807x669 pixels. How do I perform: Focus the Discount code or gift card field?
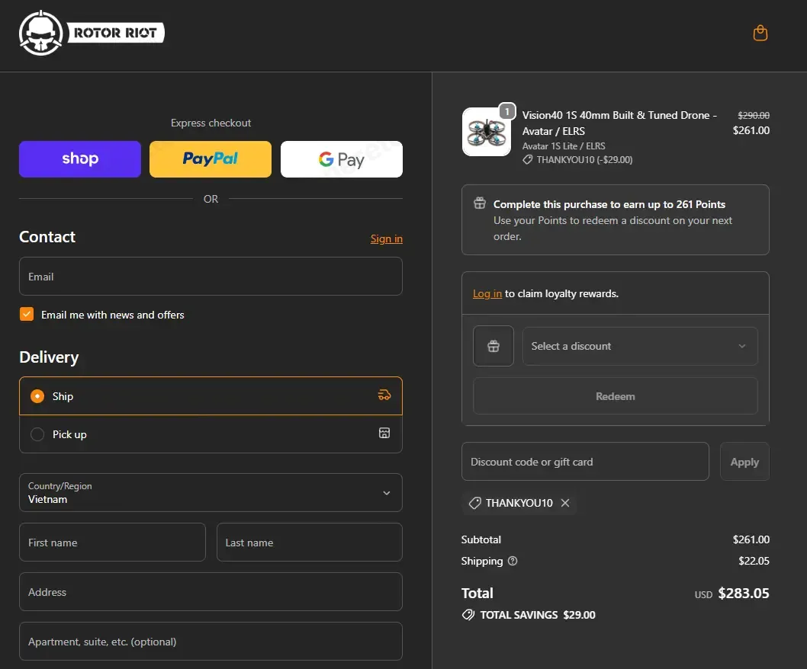[585, 462]
